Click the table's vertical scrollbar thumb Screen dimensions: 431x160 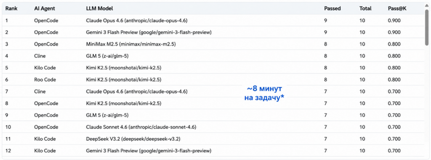427,27
